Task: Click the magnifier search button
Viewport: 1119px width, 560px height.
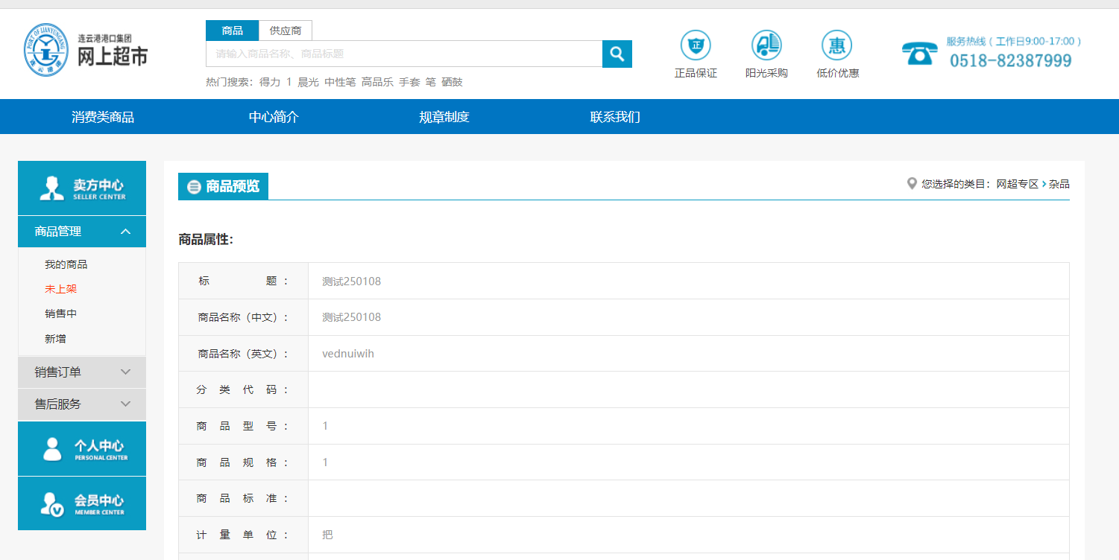Action: [617, 54]
